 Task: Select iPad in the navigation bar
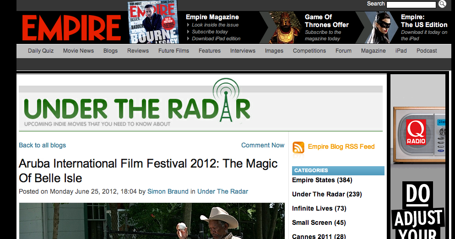pyautogui.click(x=401, y=51)
